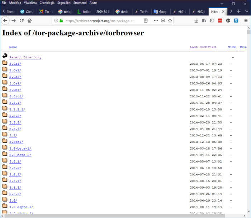Switch to the Tor Pr tab
251x218 pixels.
(142, 12)
